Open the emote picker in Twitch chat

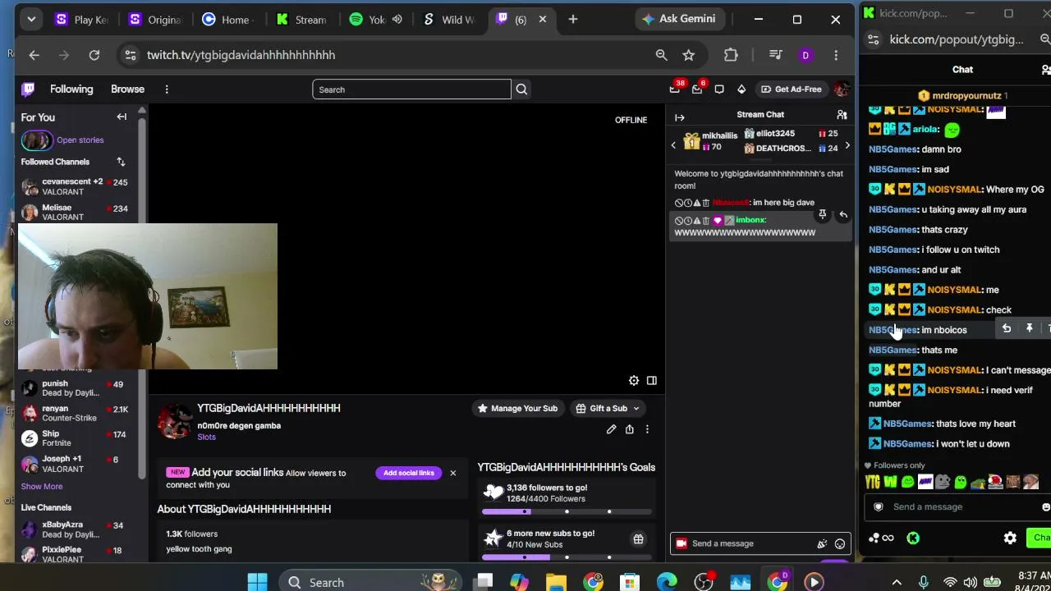coord(840,543)
